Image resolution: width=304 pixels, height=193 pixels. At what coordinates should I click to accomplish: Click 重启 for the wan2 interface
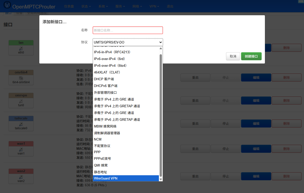click(x=195, y=176)
